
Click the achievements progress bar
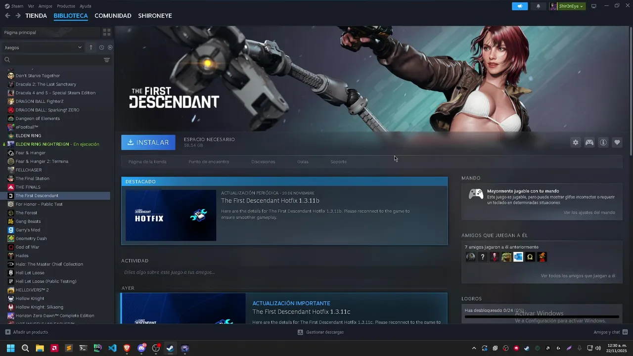pyautogui.click(x=542, y=316)
